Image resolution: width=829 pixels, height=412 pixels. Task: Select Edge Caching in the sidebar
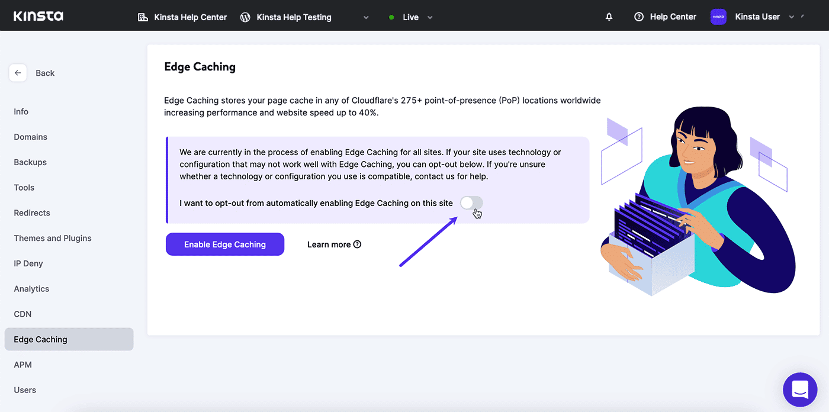tap(40, 339)
